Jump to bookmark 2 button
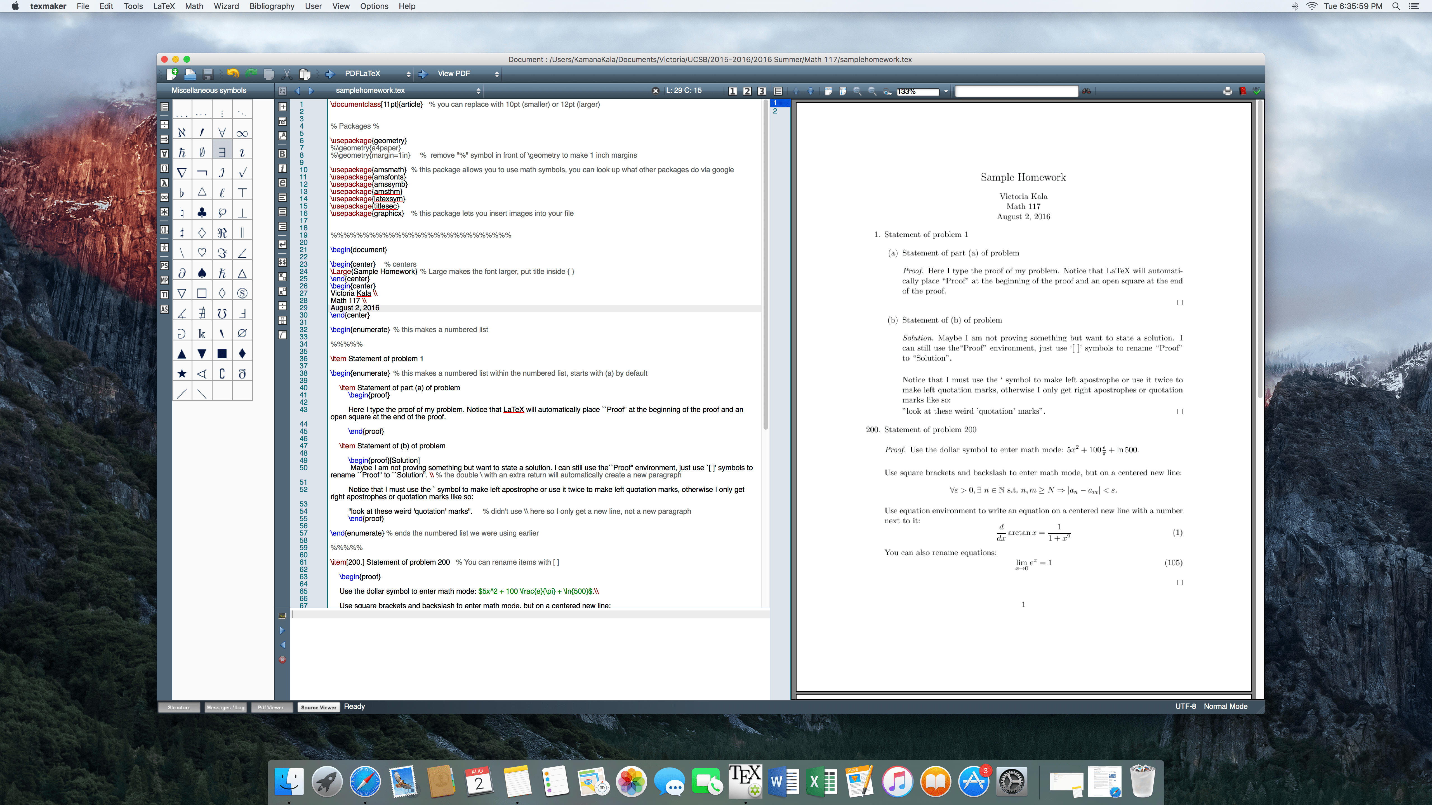Image resolution: width=1432 pixels, height=805 pixels. 747,91
